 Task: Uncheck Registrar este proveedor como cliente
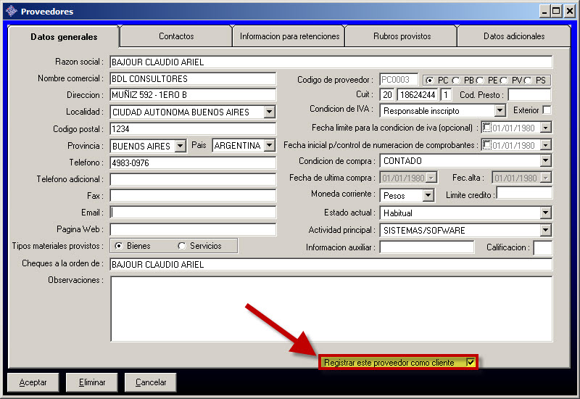(x=471, y=362)
